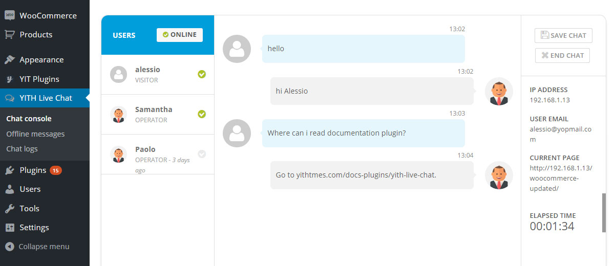The image size is (615, 266).
Task: Click the YIT Plugins icon
Action: pyautogui.click(x=10, y=79)
